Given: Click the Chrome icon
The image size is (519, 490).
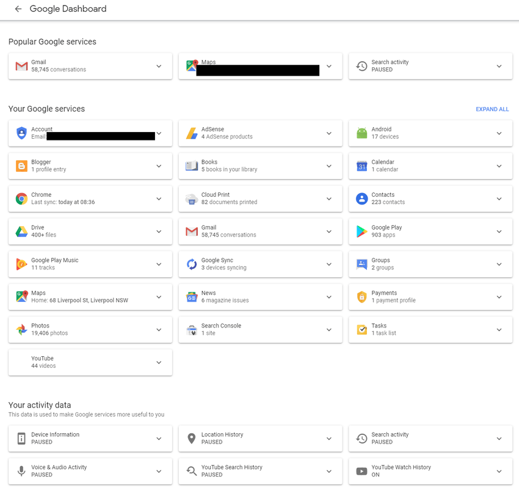Looking at the screenshot, I should tap(21, 199).
